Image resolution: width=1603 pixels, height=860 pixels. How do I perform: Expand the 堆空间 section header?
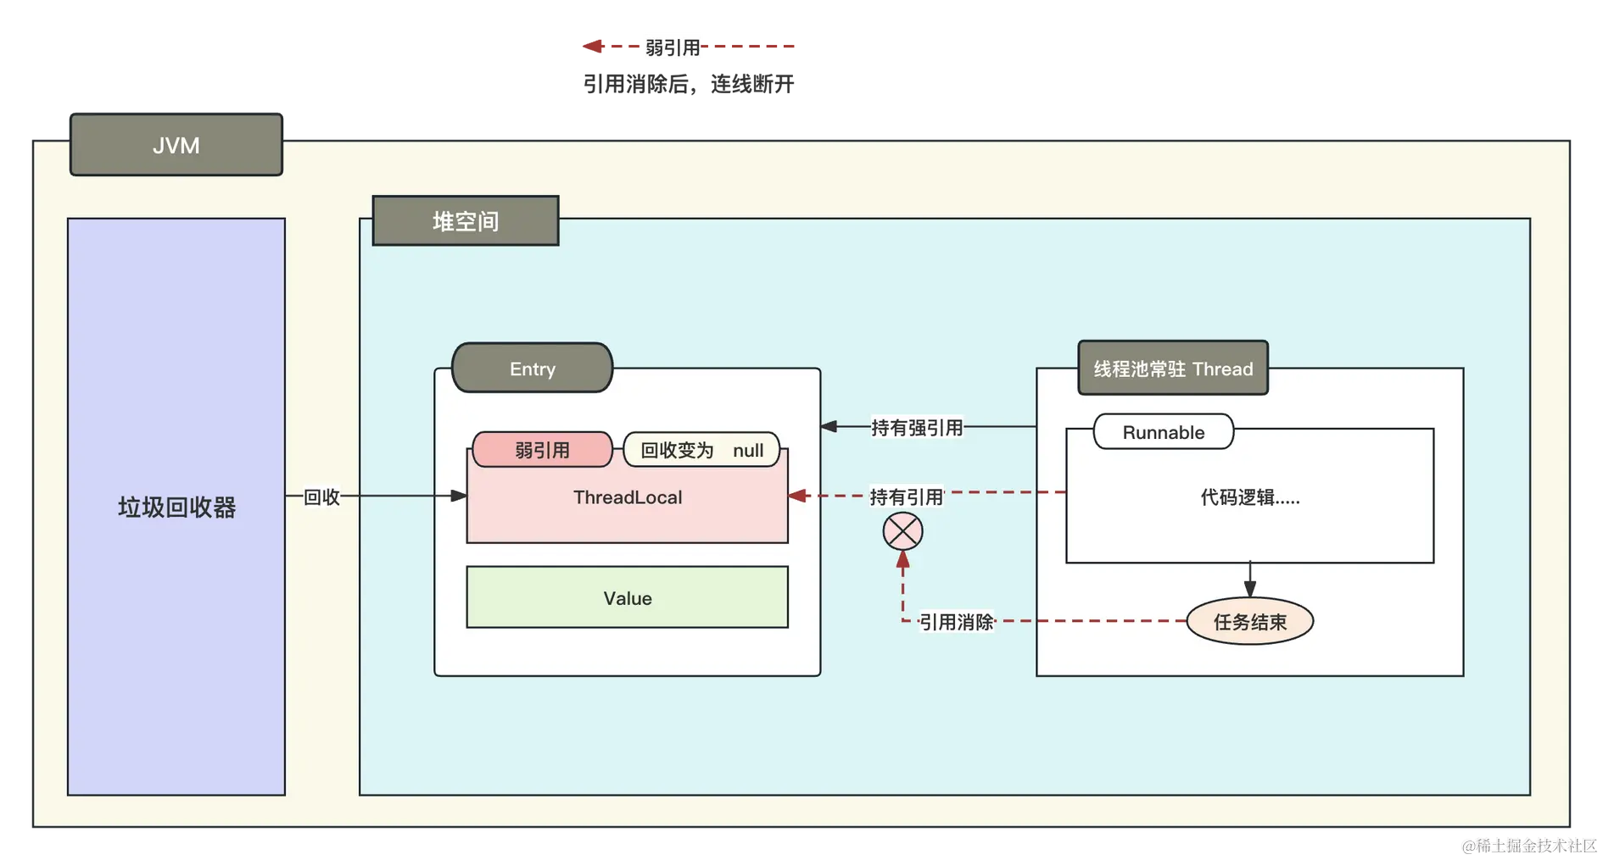click(x=465, y=221)
